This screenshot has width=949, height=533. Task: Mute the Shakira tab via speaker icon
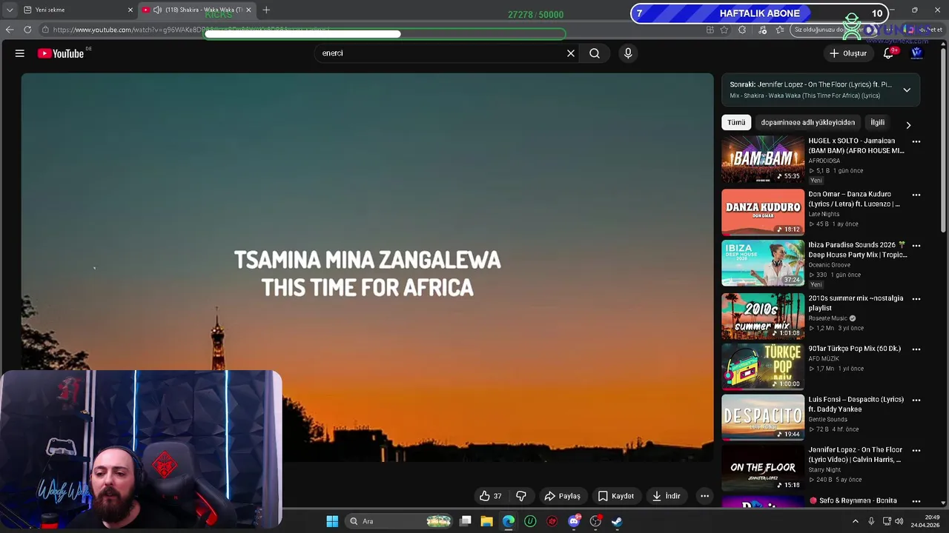[157, 10]
